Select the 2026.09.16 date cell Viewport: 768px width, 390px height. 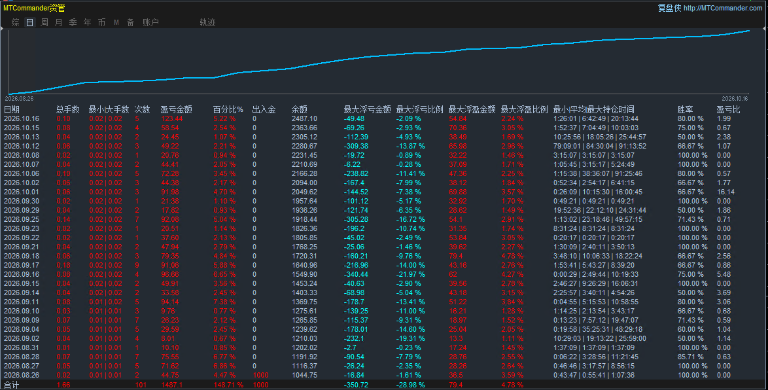pos(22,274)
